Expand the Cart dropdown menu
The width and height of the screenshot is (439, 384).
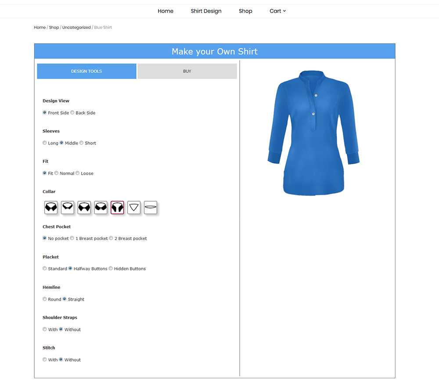coord(278,11)
